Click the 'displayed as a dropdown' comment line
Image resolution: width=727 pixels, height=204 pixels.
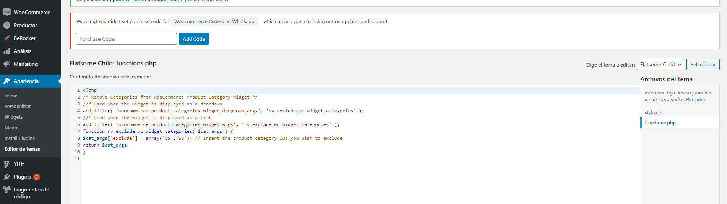click(153, 104)
